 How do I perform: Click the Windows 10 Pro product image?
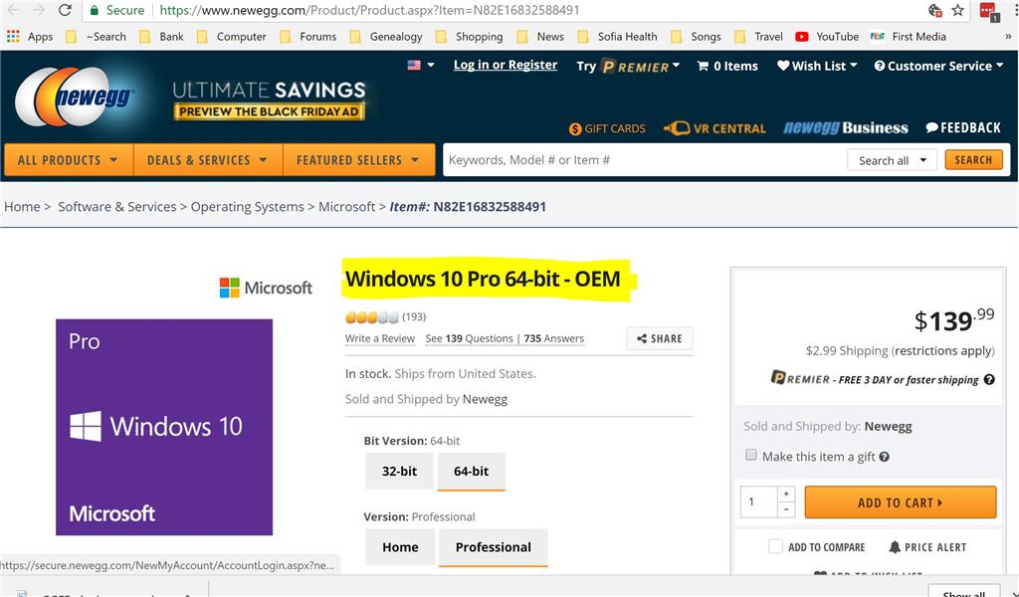164,428
